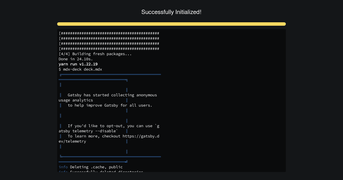Click the 'yarn run v1.22.19' line
The image size is (343, 180).
pos(78,64)
